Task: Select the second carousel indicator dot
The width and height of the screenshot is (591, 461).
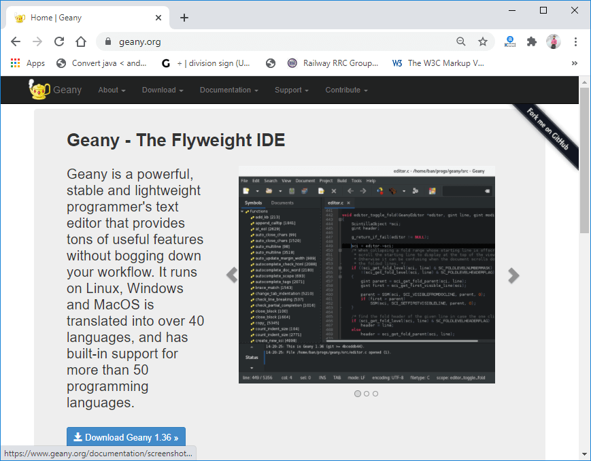Action: coord(367,394)
